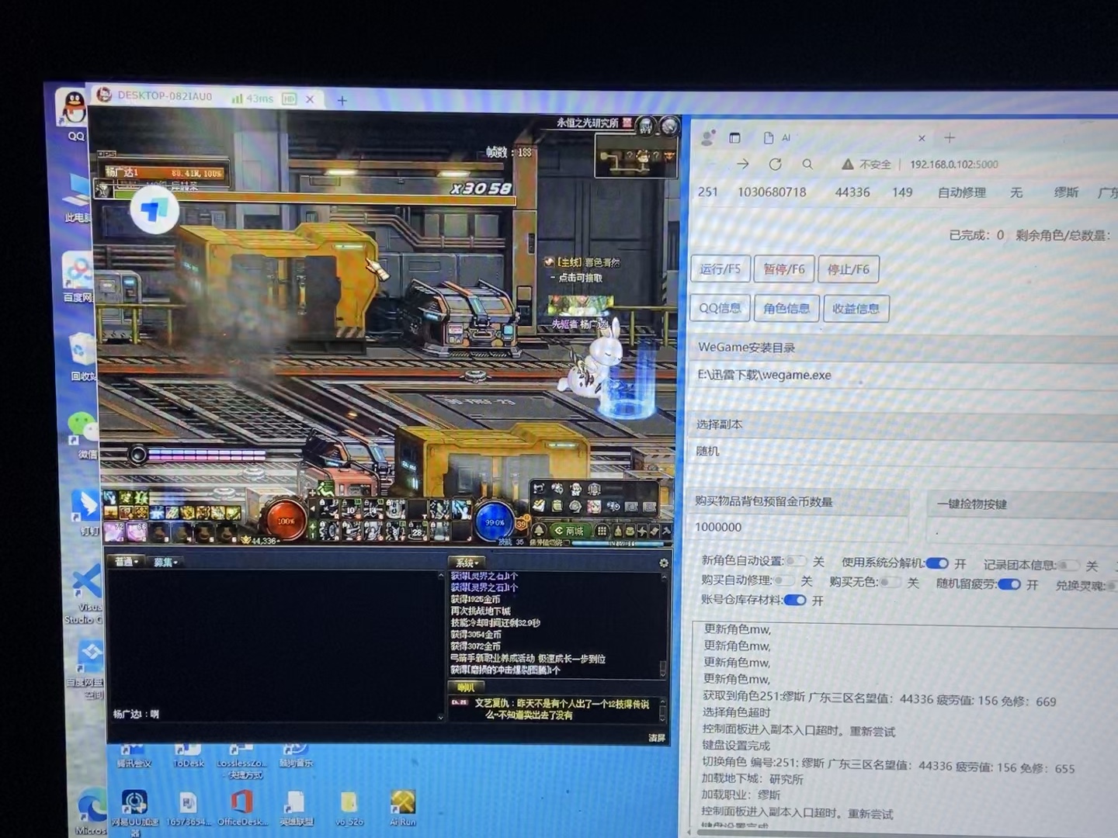1118x838 pixels.
Task: Open the NetEase UU accelerator shortcut
Action: 134,811
